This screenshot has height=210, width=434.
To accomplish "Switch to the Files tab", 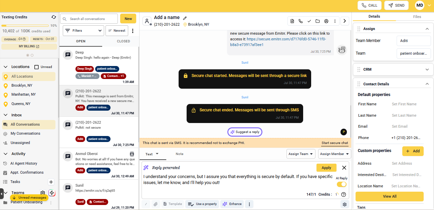I will click(x=417, y=17).
